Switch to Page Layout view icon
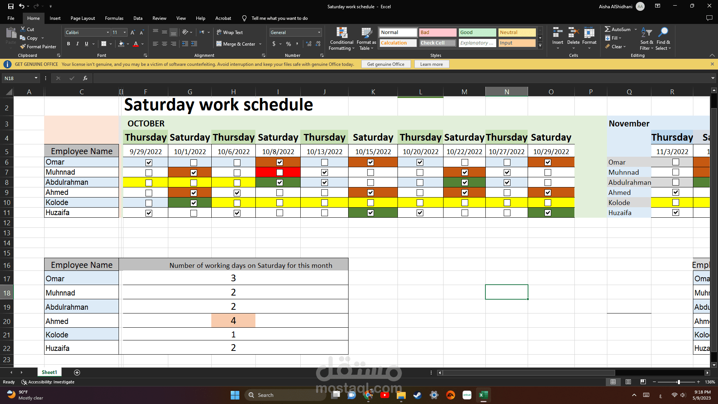718x404 pixels. pos(628,382)
